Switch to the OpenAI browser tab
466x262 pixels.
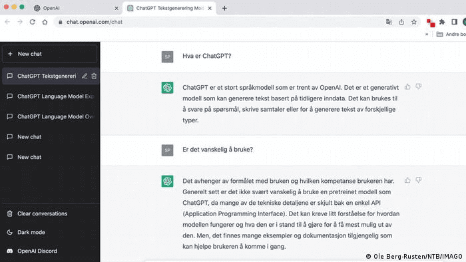coord(76,8)
